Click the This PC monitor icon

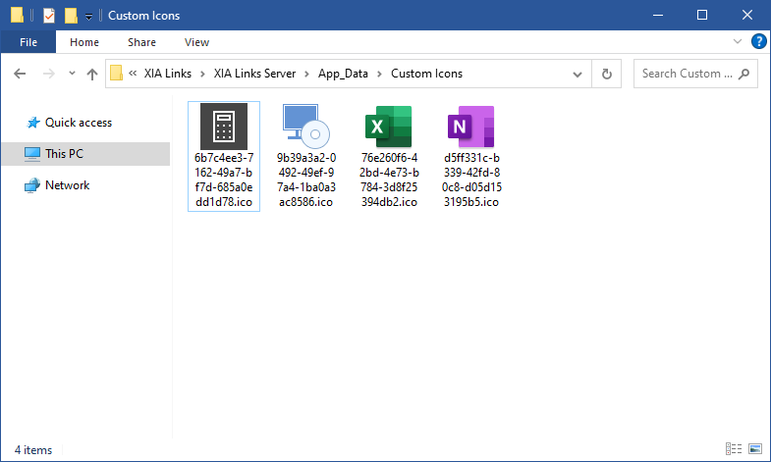click(32, 154)
